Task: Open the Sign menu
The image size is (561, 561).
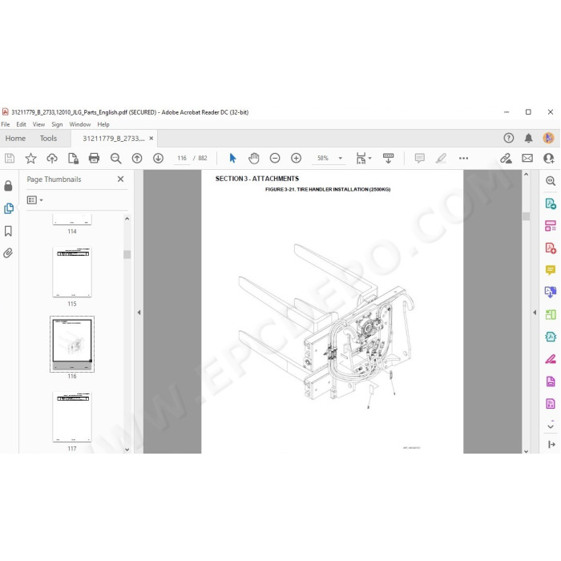Action: pos(57,124)
